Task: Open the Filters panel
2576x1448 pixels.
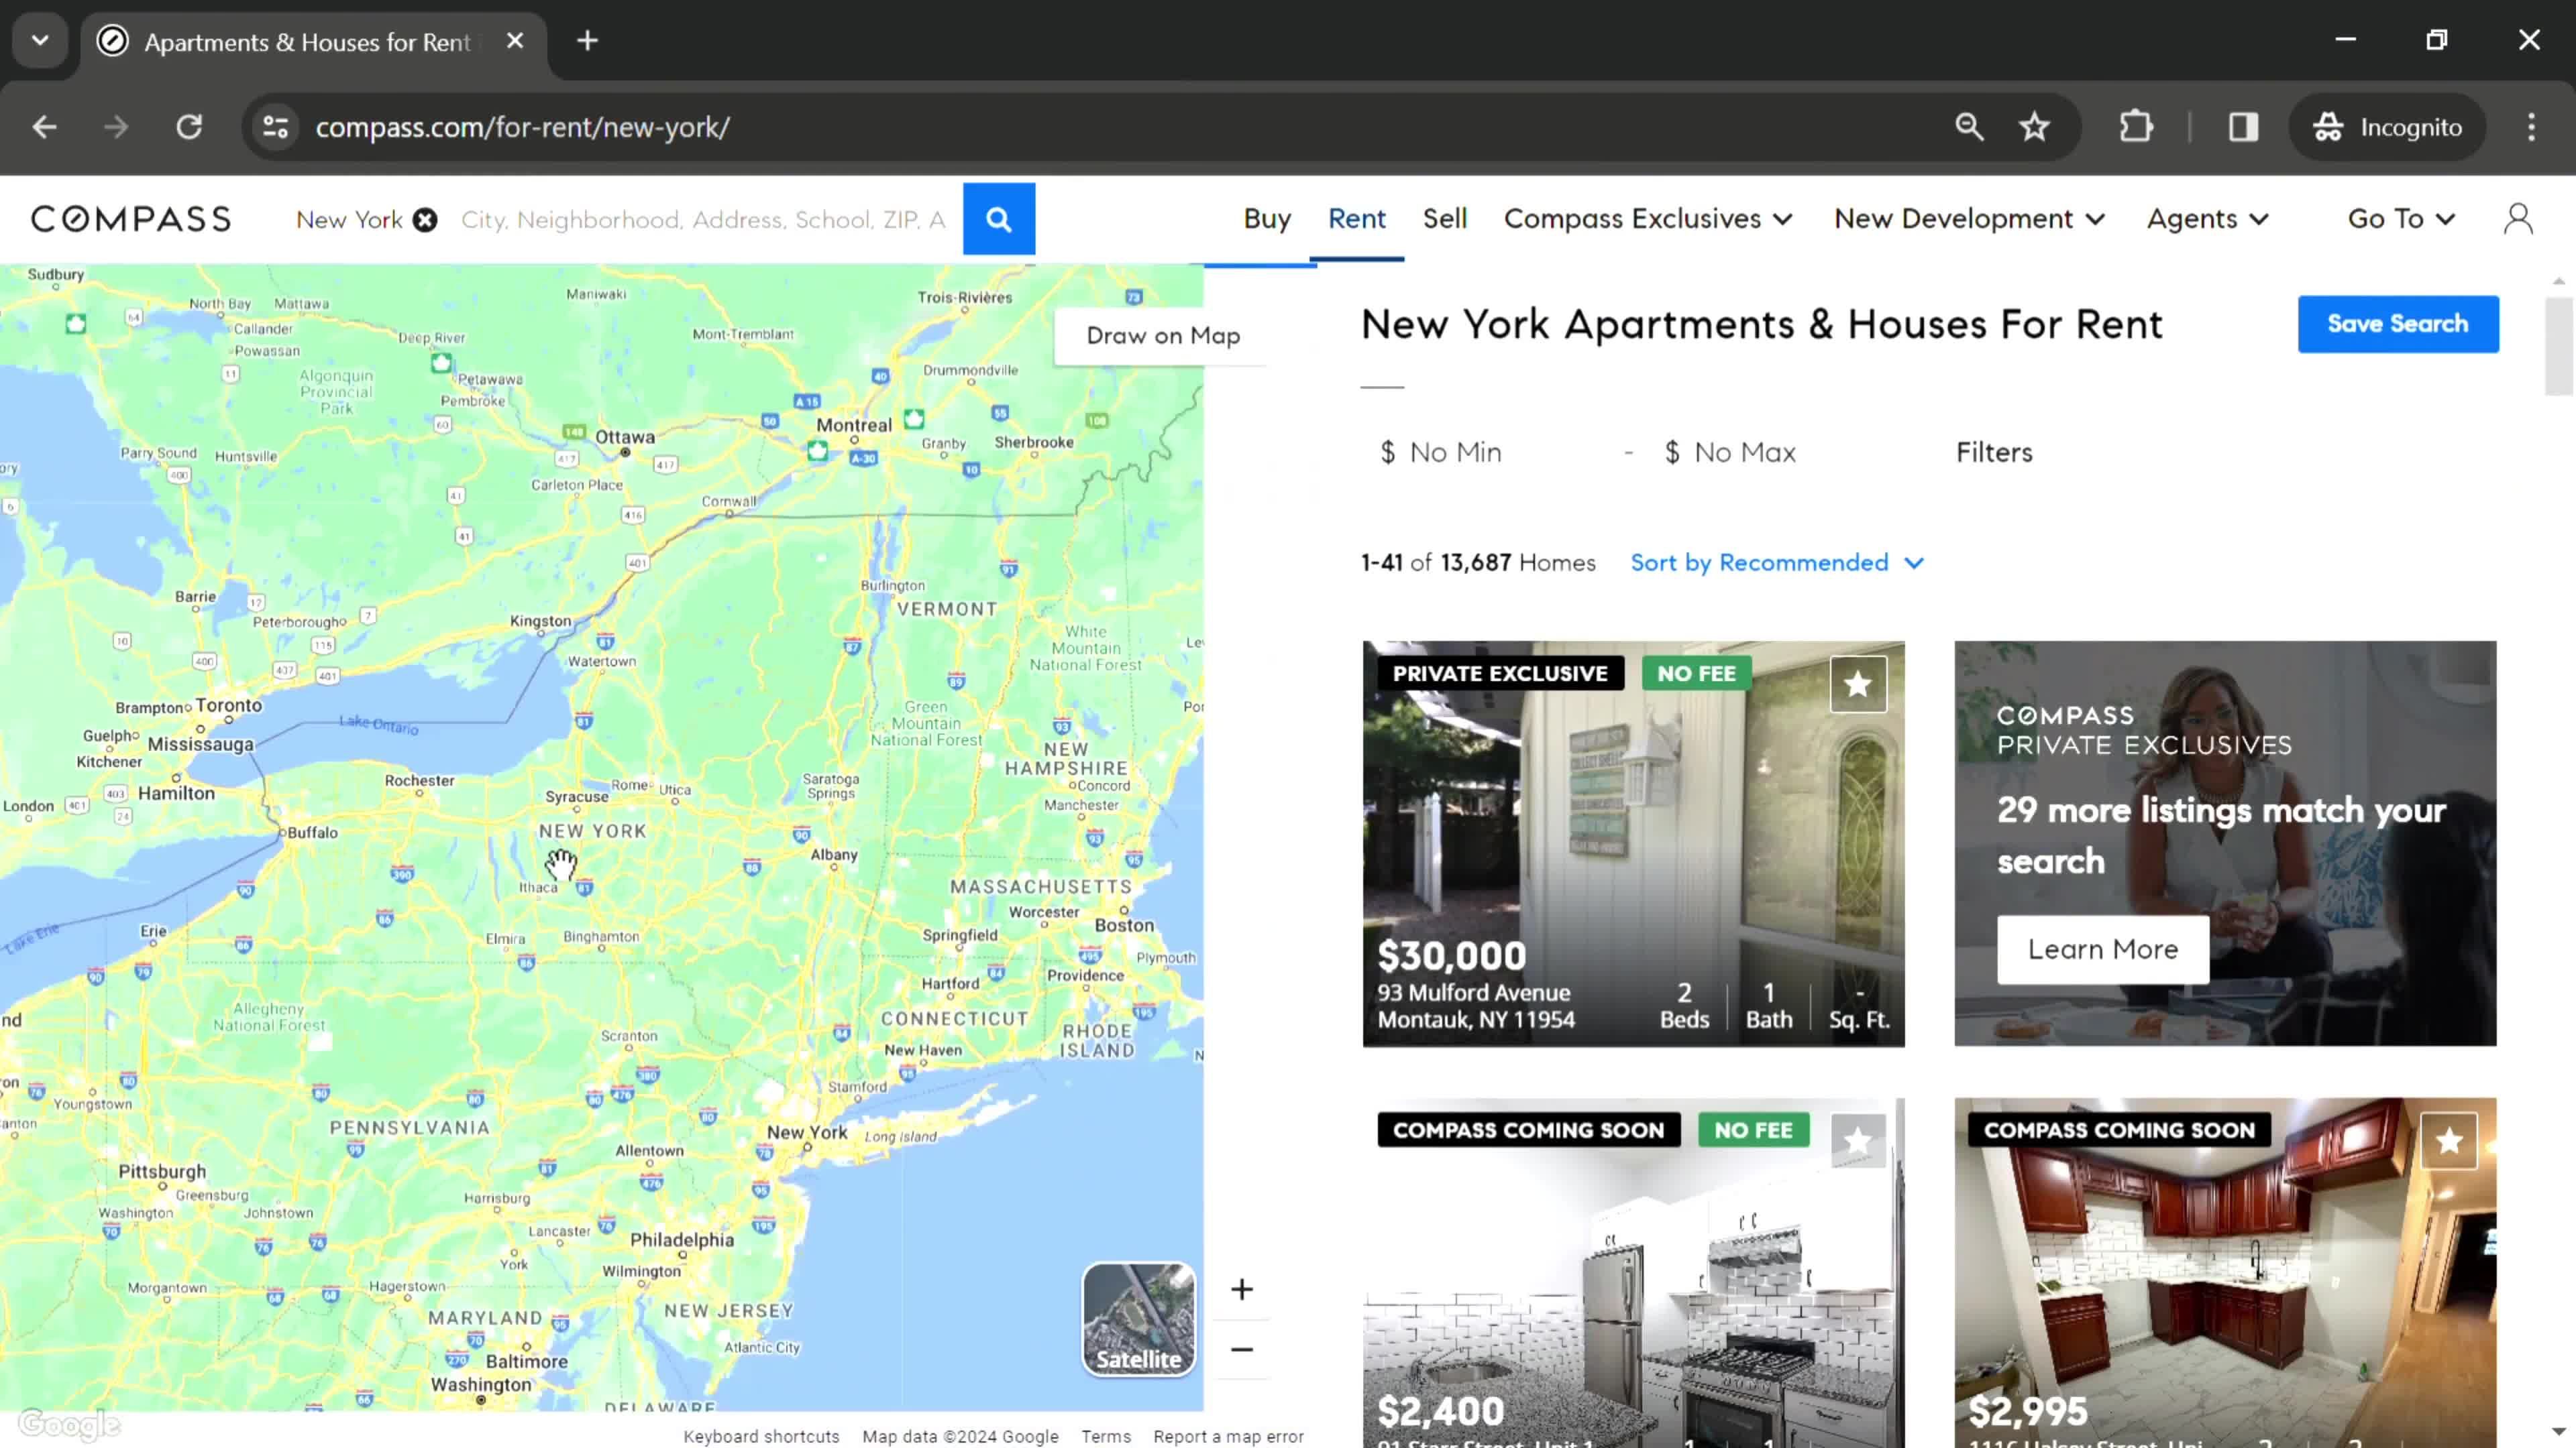Action: (1994, 452)
